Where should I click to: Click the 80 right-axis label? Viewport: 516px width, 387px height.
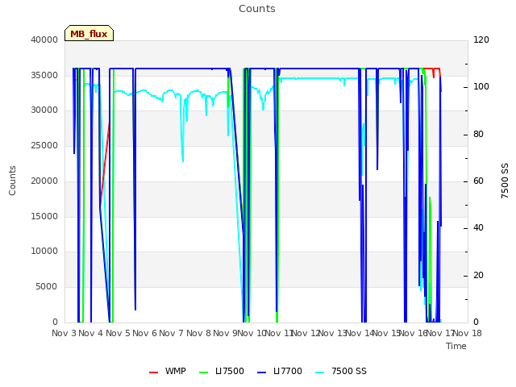478,135
